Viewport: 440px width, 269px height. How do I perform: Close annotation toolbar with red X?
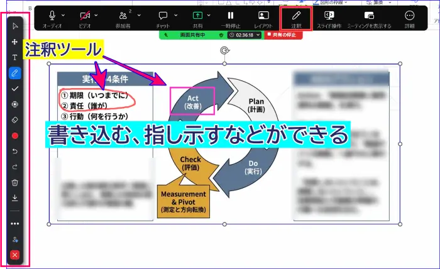[x=15, y=255]
